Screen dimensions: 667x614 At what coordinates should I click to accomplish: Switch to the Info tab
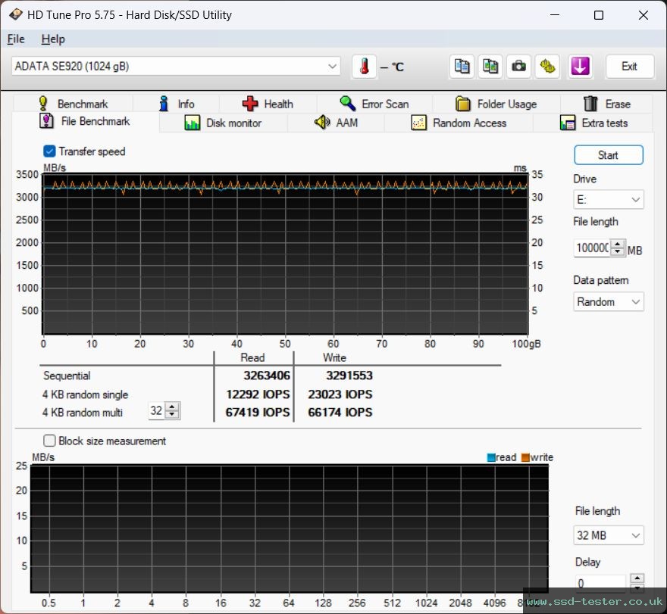click(176, 104)
